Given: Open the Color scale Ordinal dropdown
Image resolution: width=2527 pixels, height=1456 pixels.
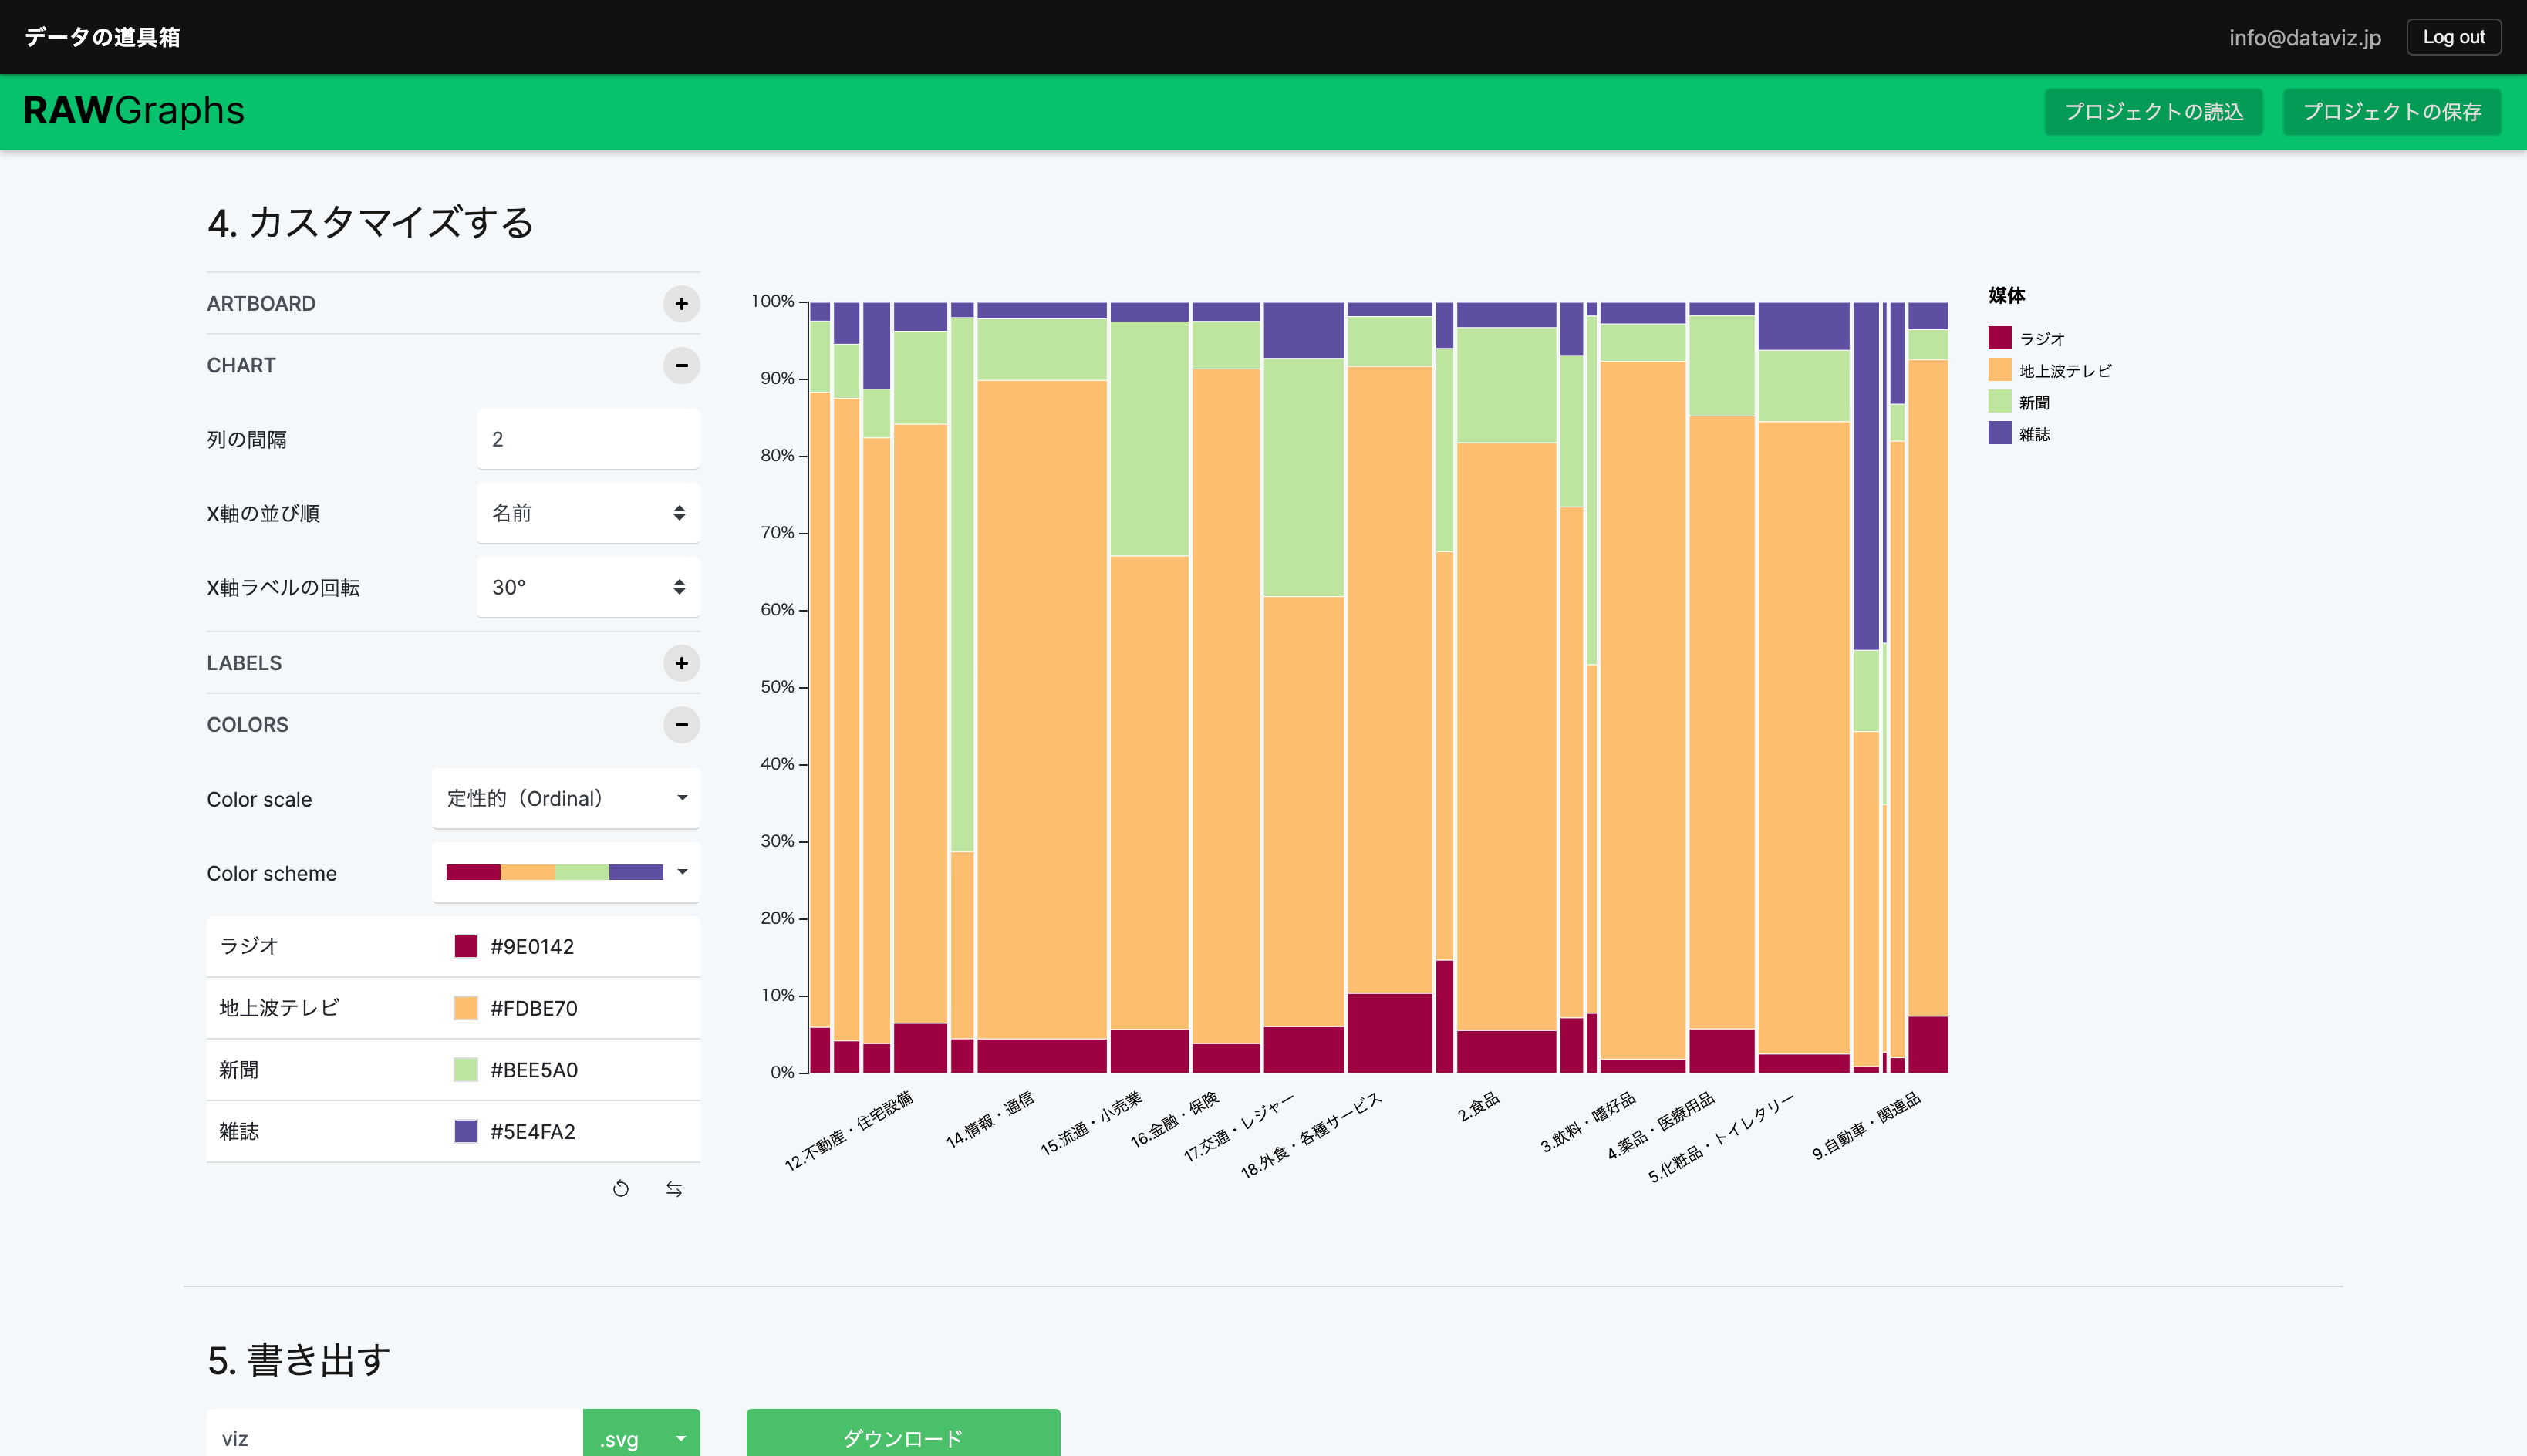Looking at the screenshot, I should 566,799.
